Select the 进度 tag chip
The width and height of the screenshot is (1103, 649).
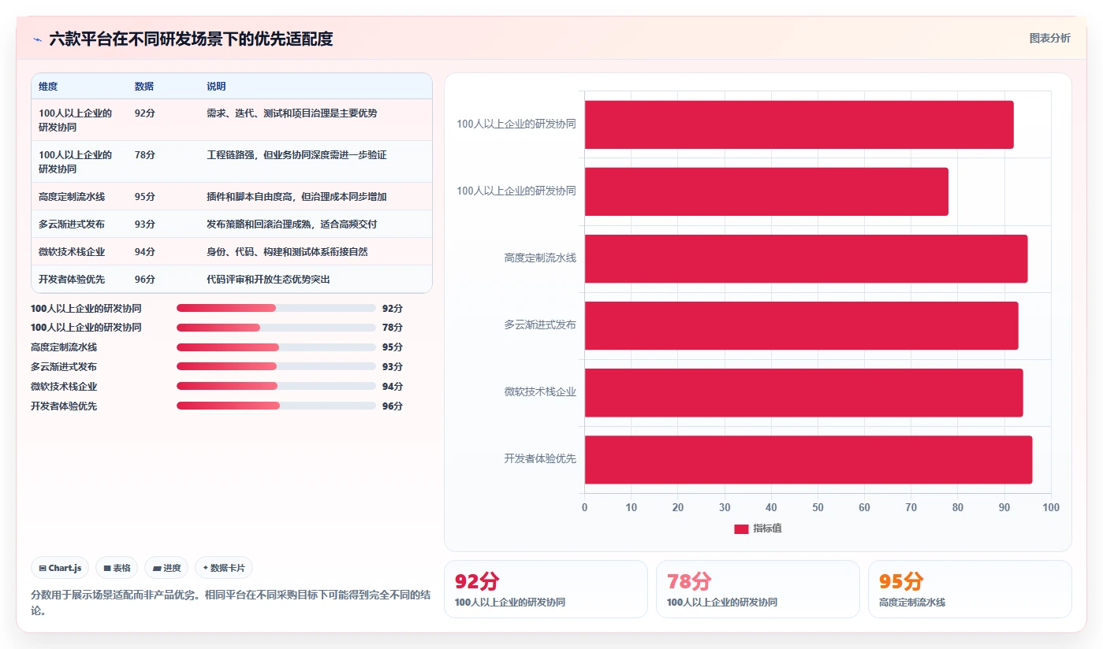[x=166, y=568]
